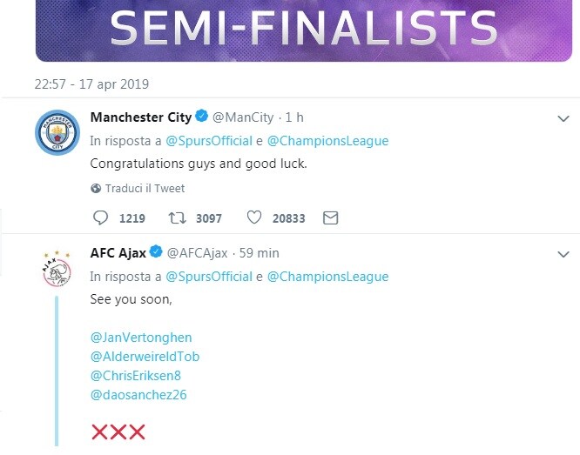
Task: Open the Semi-Finalists banner image
Action: tap(304, 30)
